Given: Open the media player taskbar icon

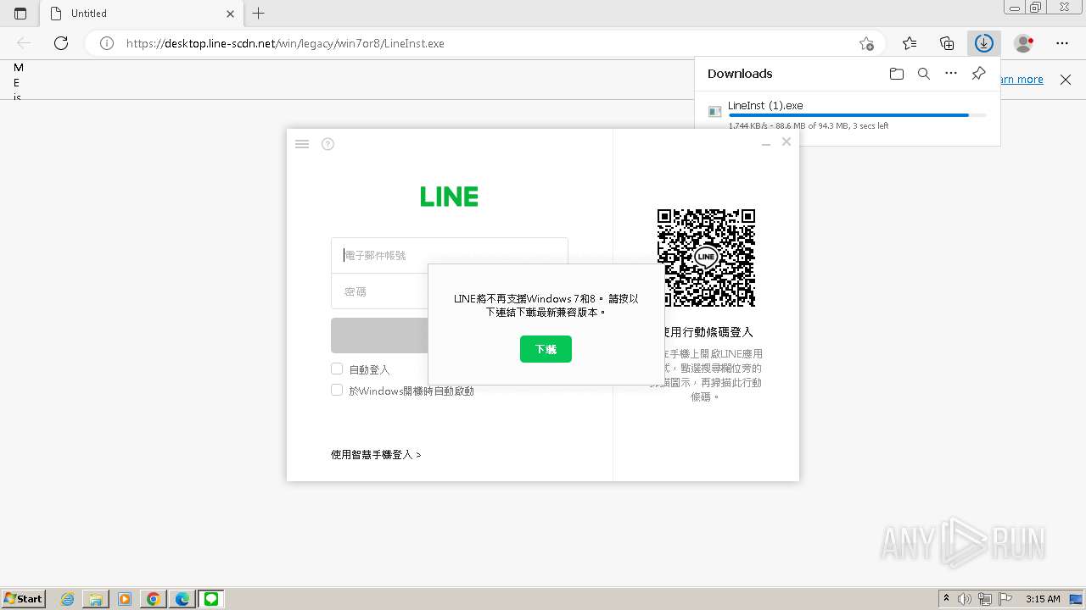Looking at the screenshot, I should click(125, 599).
